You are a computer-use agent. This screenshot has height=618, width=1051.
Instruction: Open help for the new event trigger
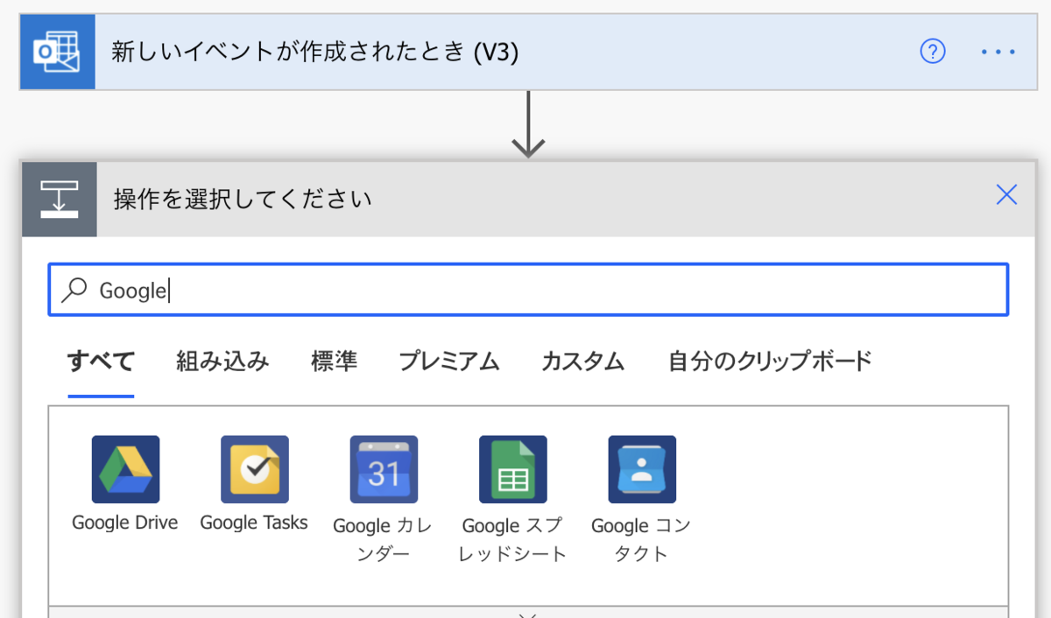933,52
